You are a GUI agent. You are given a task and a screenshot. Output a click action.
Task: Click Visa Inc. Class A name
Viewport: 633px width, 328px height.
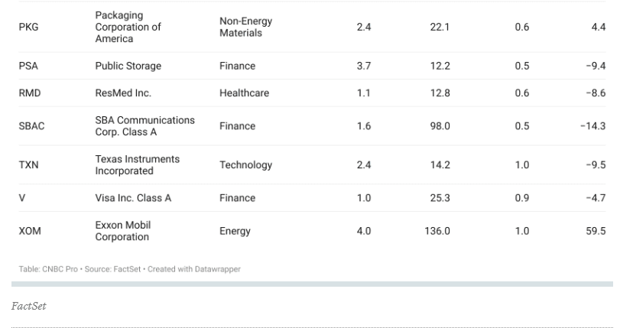[x=133, y=198]
